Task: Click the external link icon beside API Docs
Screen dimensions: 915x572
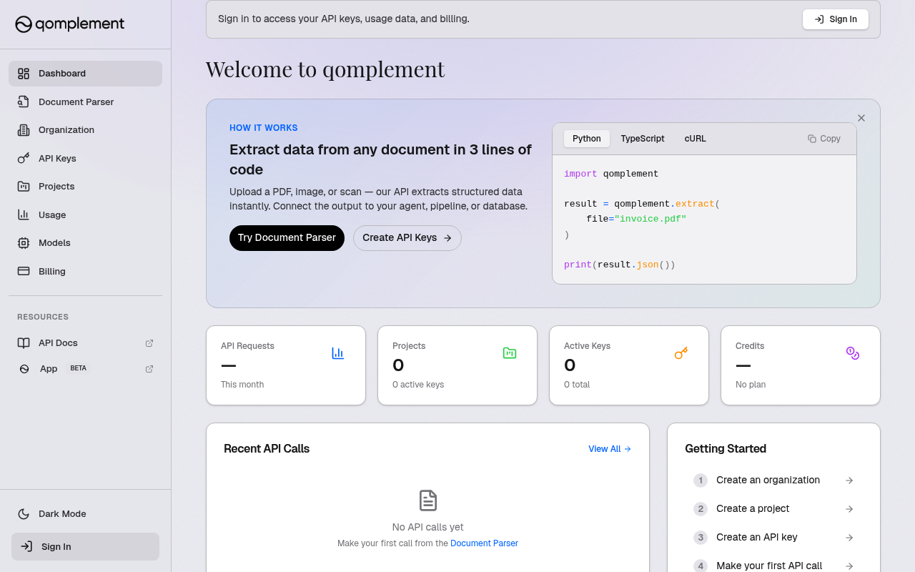Action: 149,343
